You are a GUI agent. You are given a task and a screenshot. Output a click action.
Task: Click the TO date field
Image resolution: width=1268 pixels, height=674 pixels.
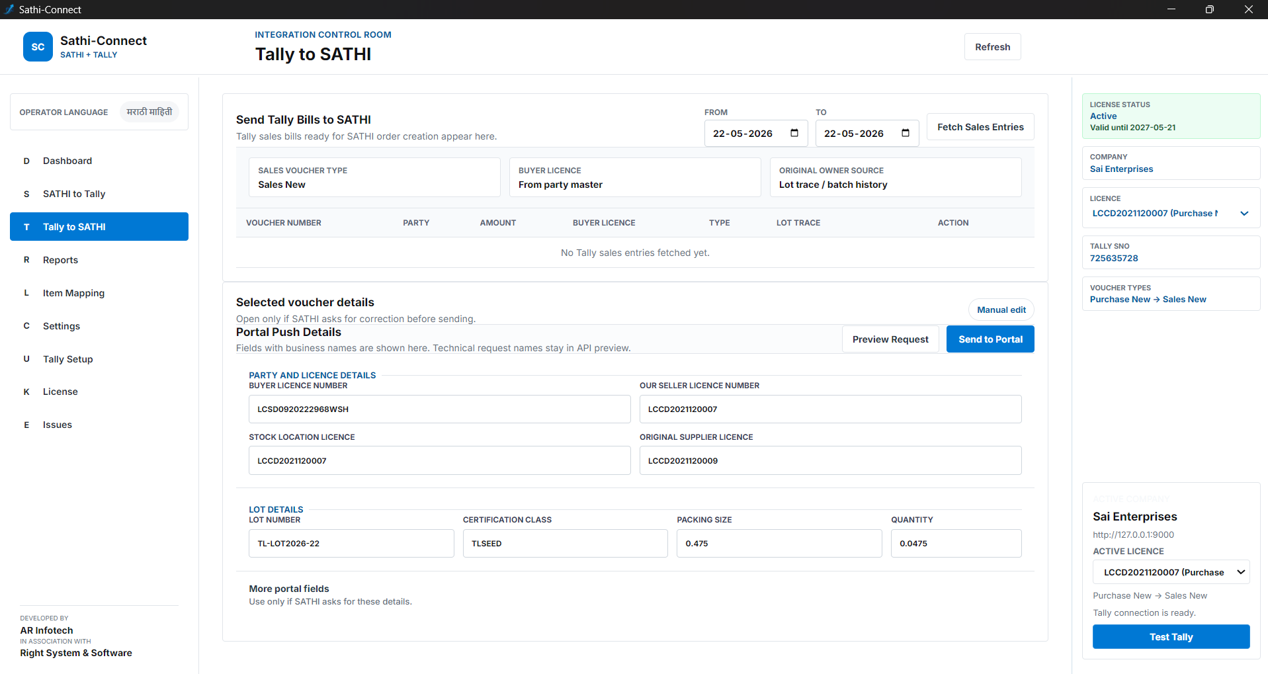pyautogui.click(x=866, y=133)
